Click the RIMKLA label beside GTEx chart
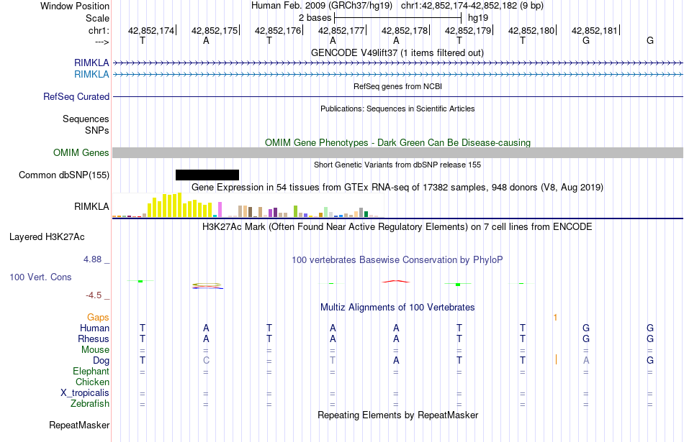The height and width of the screenshot is (442, 684). click(x=91, y=206)
